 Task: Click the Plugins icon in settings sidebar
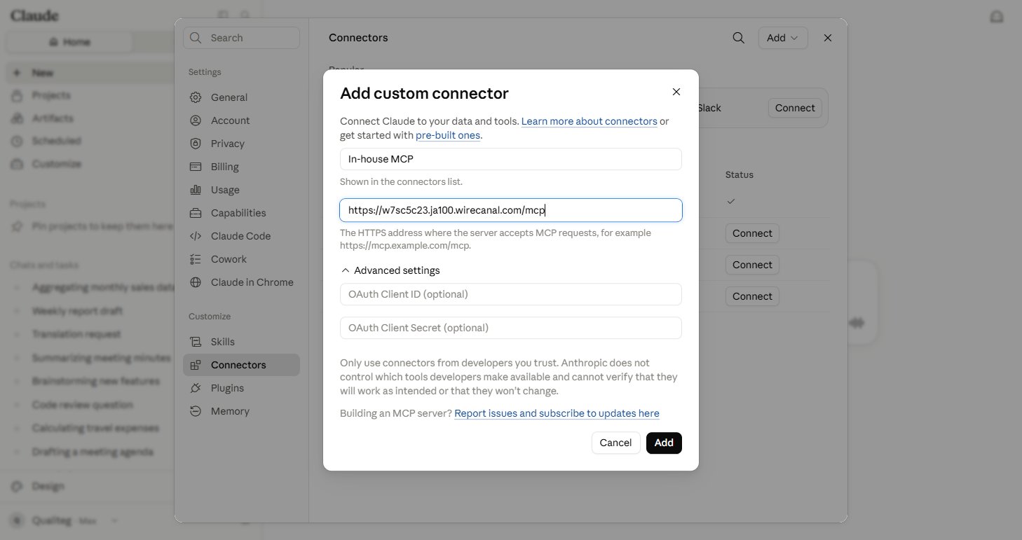tap(196, 388)
